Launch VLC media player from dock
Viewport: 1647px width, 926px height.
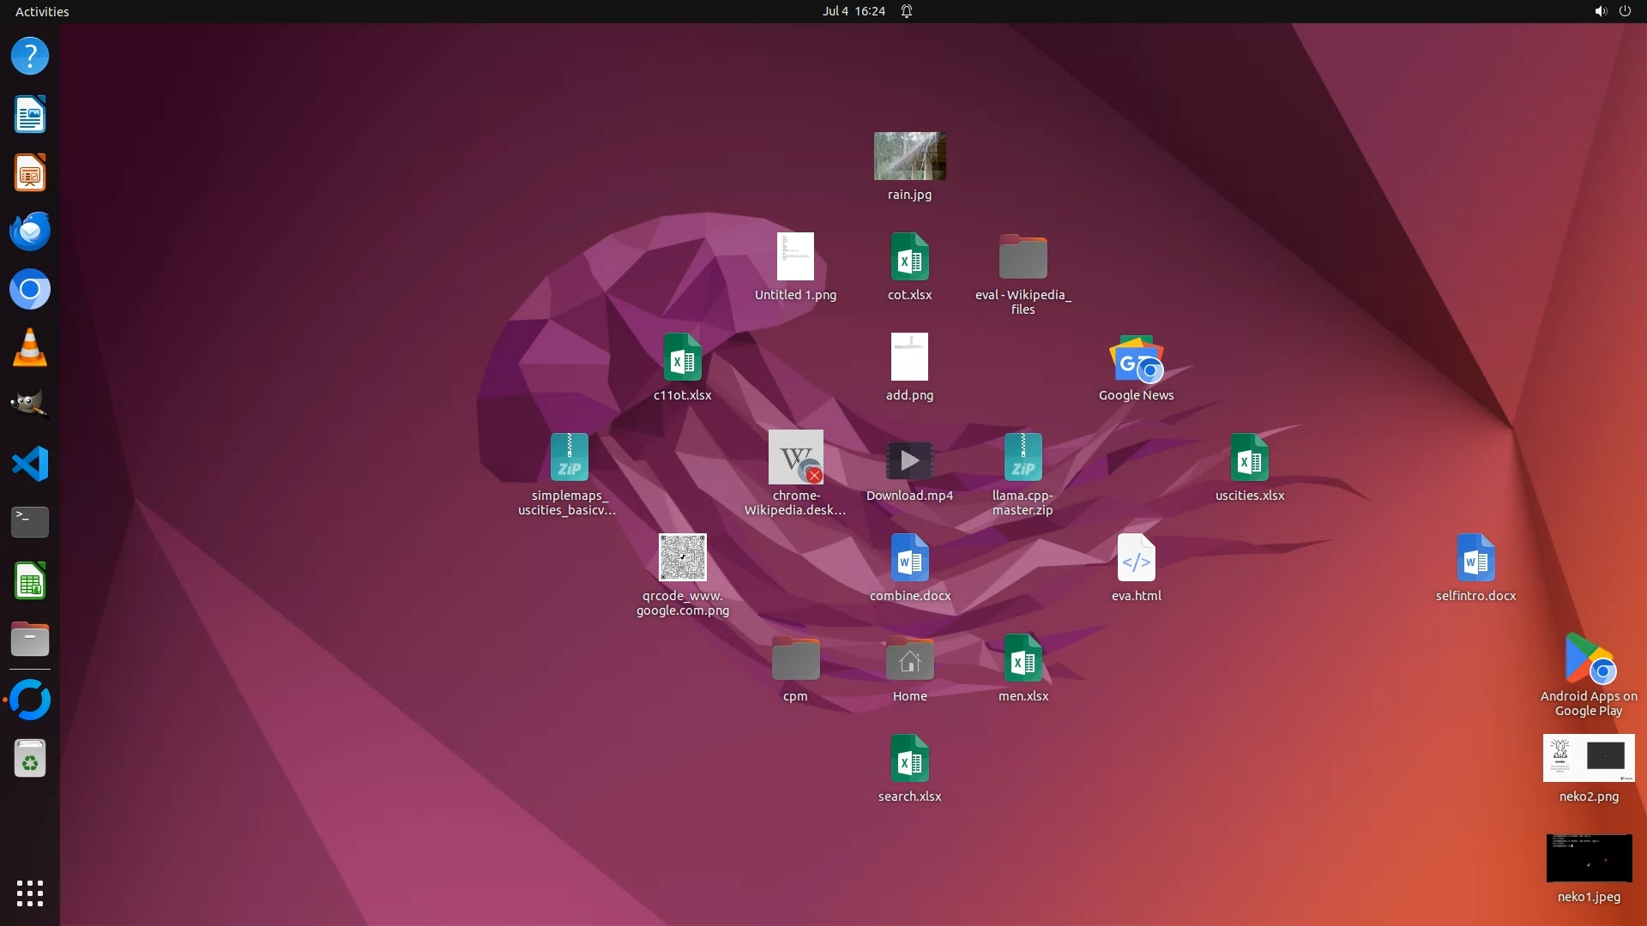tap(30, 348)
